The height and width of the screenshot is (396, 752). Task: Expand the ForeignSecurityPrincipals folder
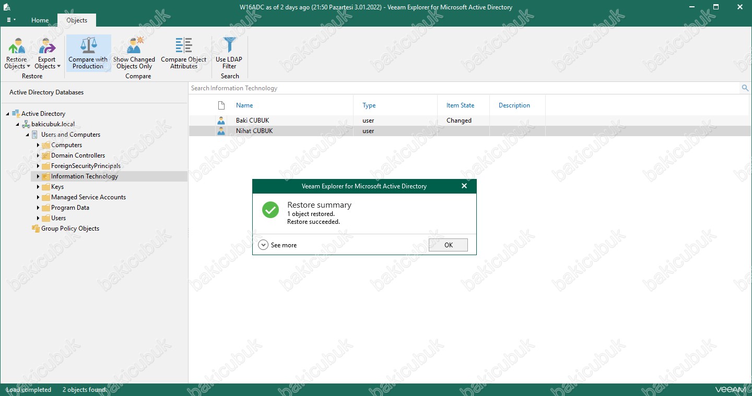tap(38, 166)
